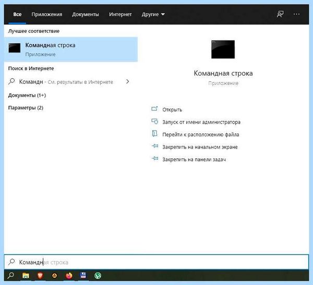Switch to the Интернет tab
The width and height of the screenshot is (313, 285).
[120, 15]
